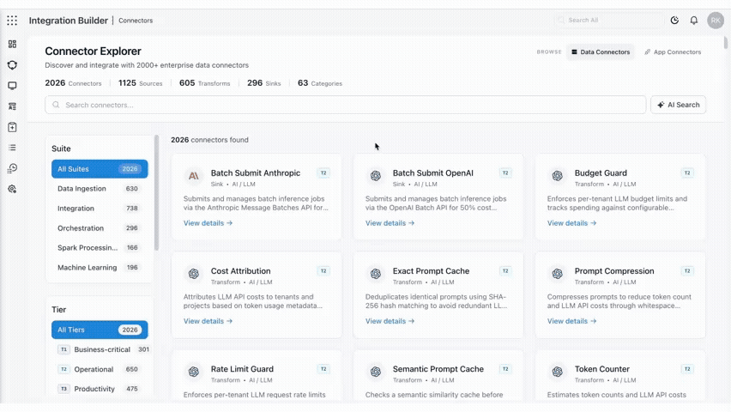Click the notifications bell icon
This screenshot has height=412, width=731.
point(694,21)
